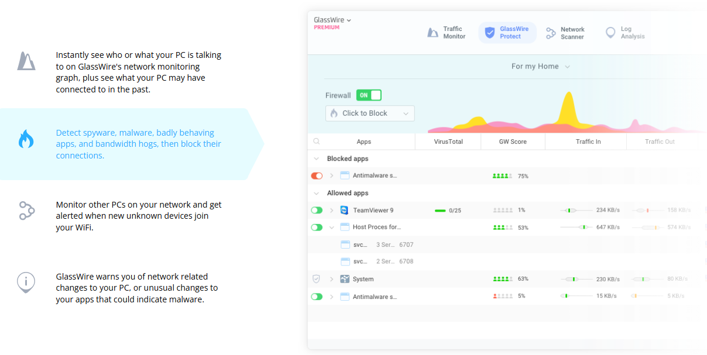Image resolution: width=707 pixels, height=355 pixels.
Task: Click the shield icon in the System row
Action: pos(317,279)
